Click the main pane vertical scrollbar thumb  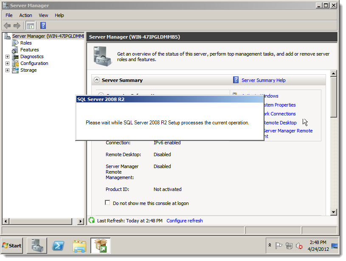click(333, 97)
